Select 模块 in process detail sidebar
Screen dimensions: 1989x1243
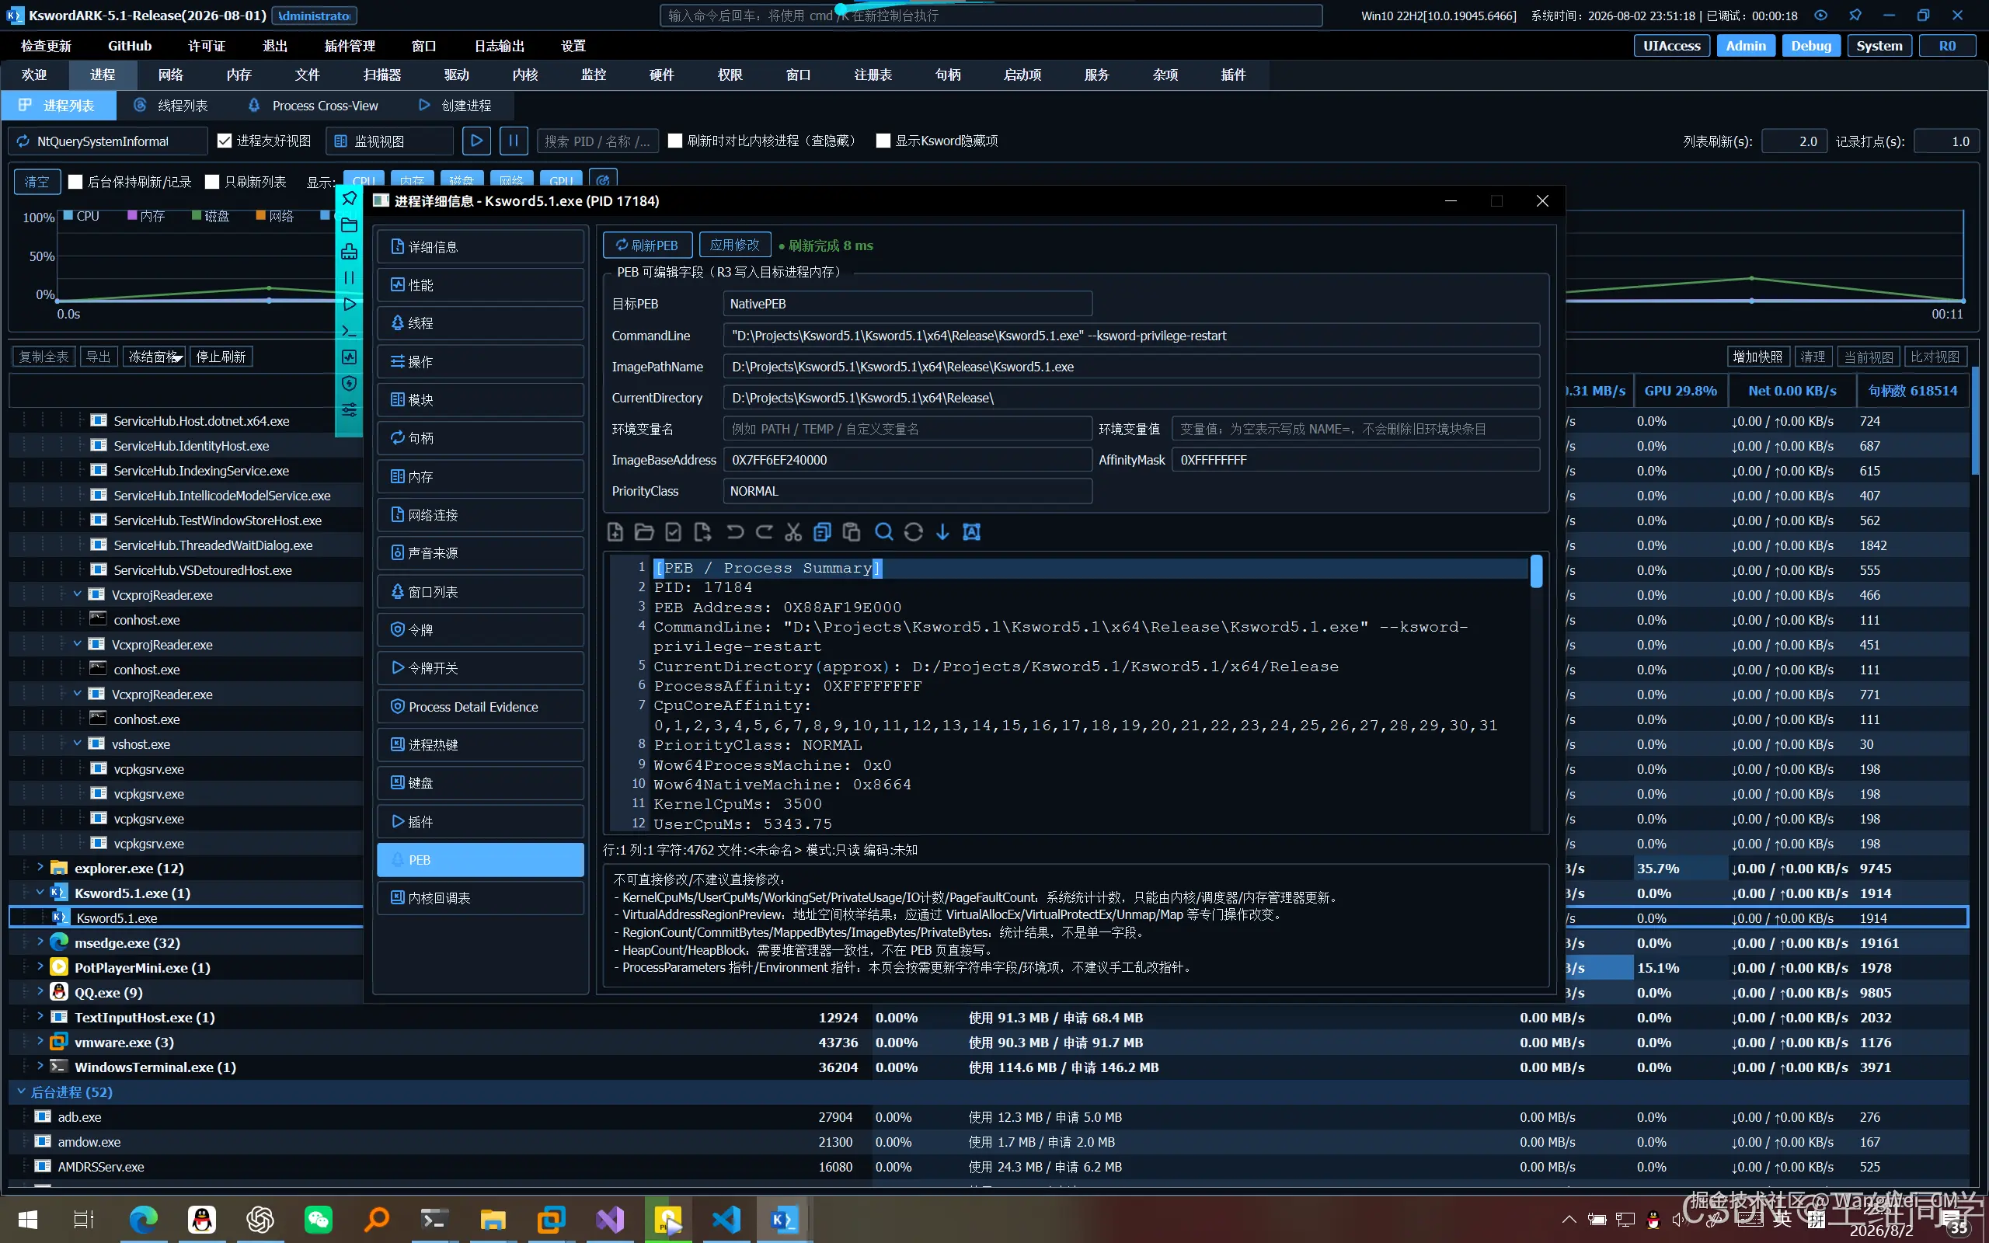coord(481,399)
